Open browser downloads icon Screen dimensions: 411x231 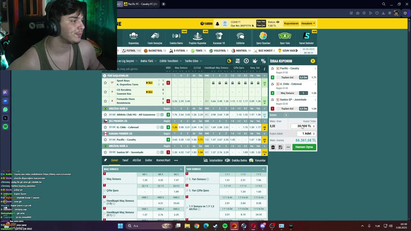383,13
